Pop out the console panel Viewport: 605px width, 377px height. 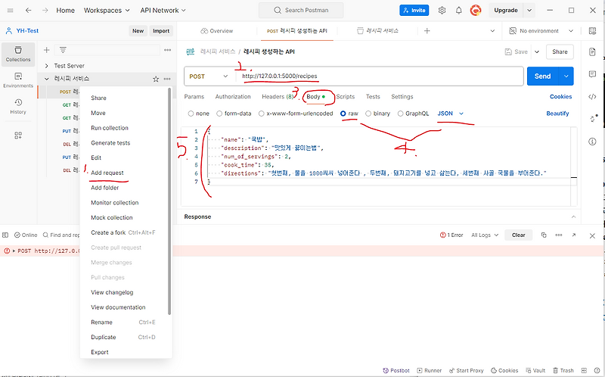(x=574, y=235)
